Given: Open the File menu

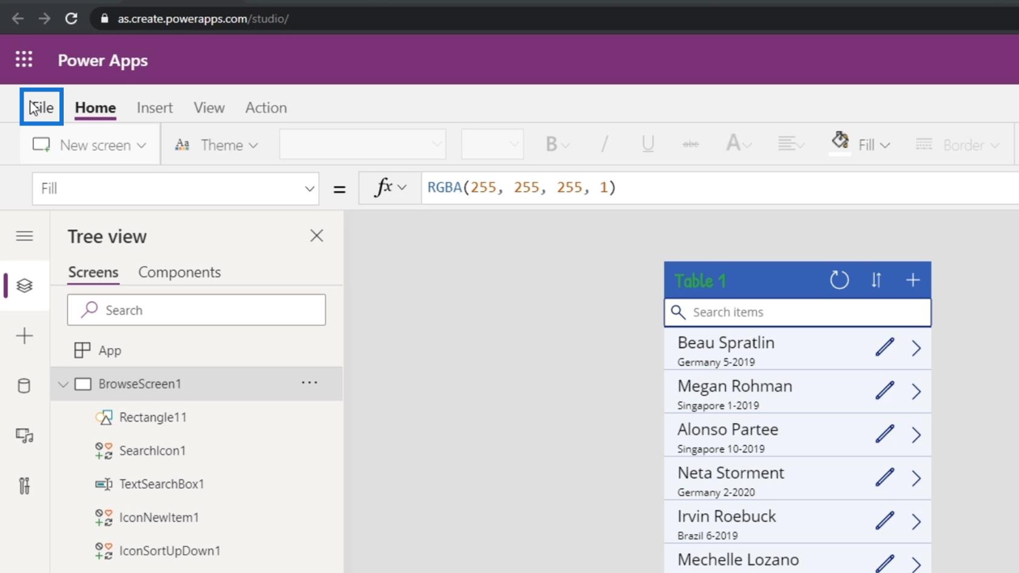Looking at the screenshot, I should pyautogui.click(x=41, y=107).
